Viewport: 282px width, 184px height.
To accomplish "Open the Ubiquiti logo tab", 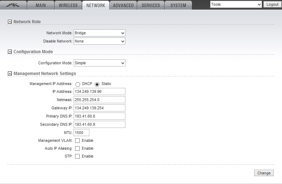I will [13, 5].
